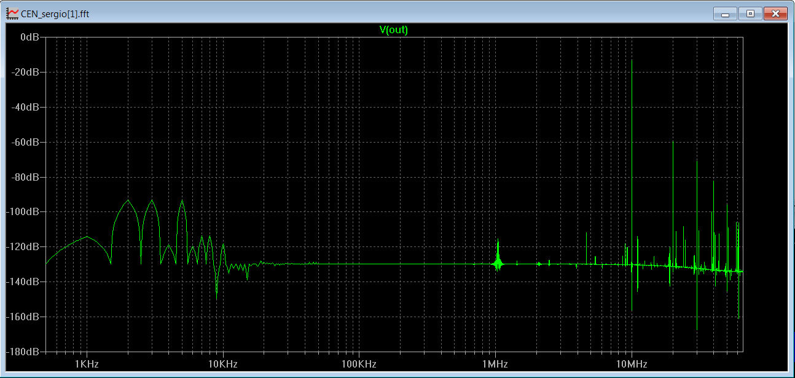795x378 pixels.
Task: Click the -120dB vertical axis label
Action: point(23,247)
